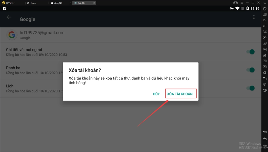Click the Android home button in sidebar
The image size is (268, 152).
point(265,139)
